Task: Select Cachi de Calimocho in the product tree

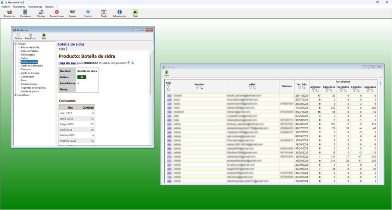Action: (x=32, y=66)
